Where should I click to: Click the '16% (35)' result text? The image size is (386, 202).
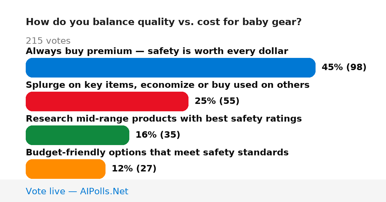(158, 135)
